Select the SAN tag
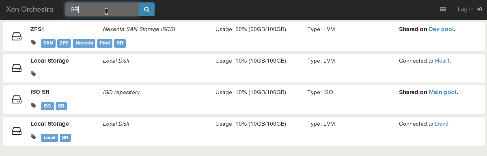This screenshot has height=156, width=487. pyautogui.click(x=48, y=43)
